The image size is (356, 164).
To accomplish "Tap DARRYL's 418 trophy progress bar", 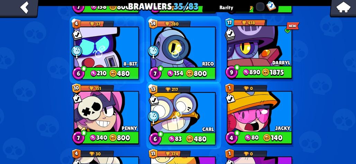I will (x=249, y=23).
